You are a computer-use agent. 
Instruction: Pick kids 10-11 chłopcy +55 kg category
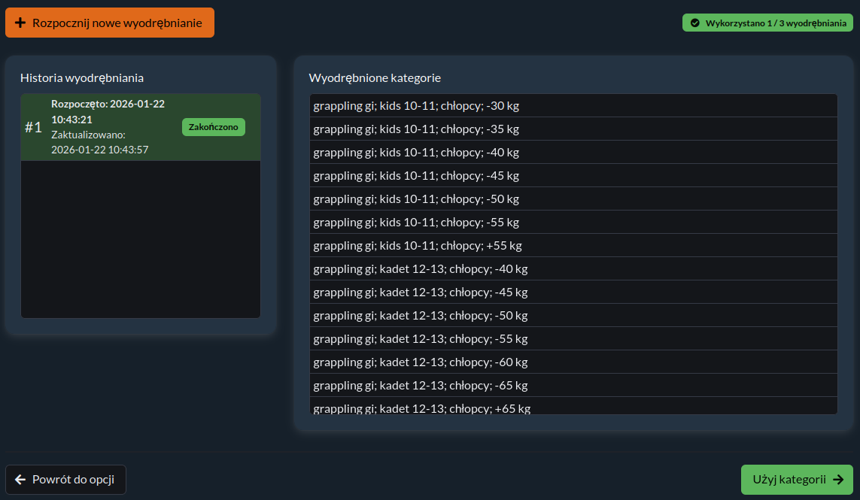pos(573,246)
